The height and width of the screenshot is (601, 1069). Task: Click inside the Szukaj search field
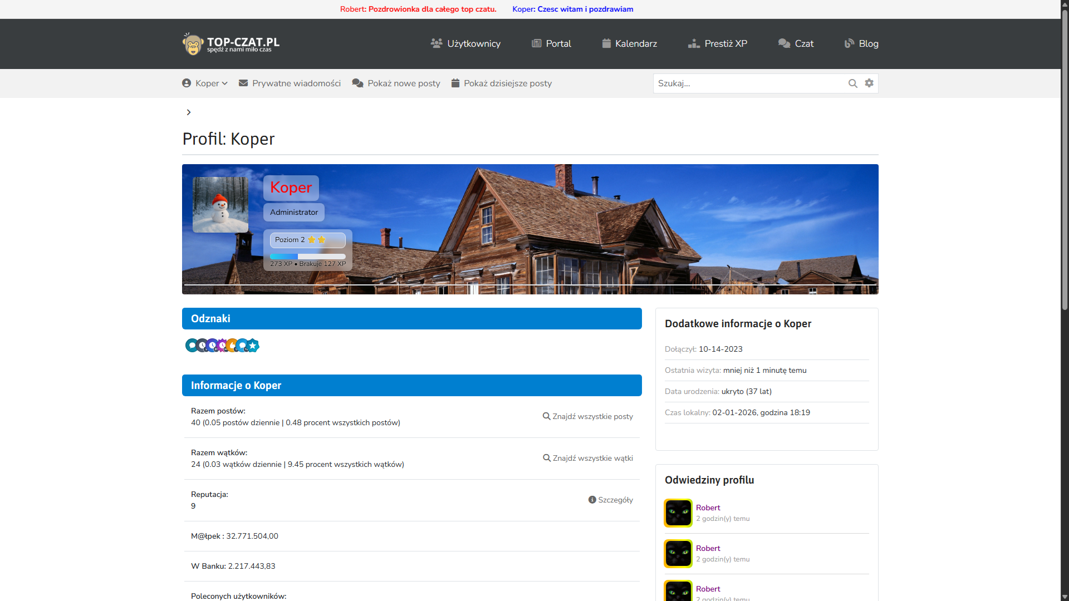click(x=749, y=83)
